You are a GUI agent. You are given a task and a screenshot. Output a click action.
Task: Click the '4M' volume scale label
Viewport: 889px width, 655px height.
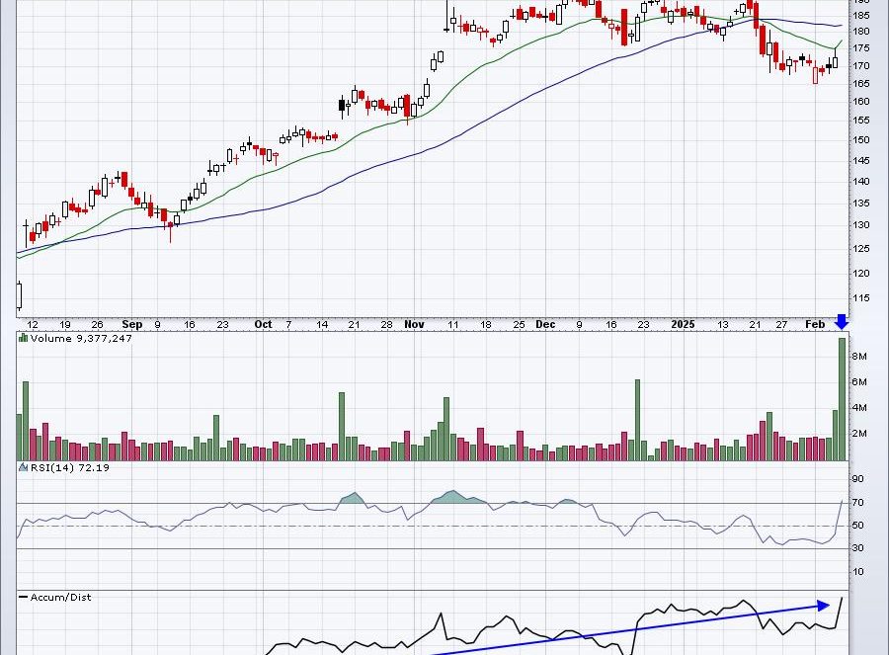click(x=859, y=407)
